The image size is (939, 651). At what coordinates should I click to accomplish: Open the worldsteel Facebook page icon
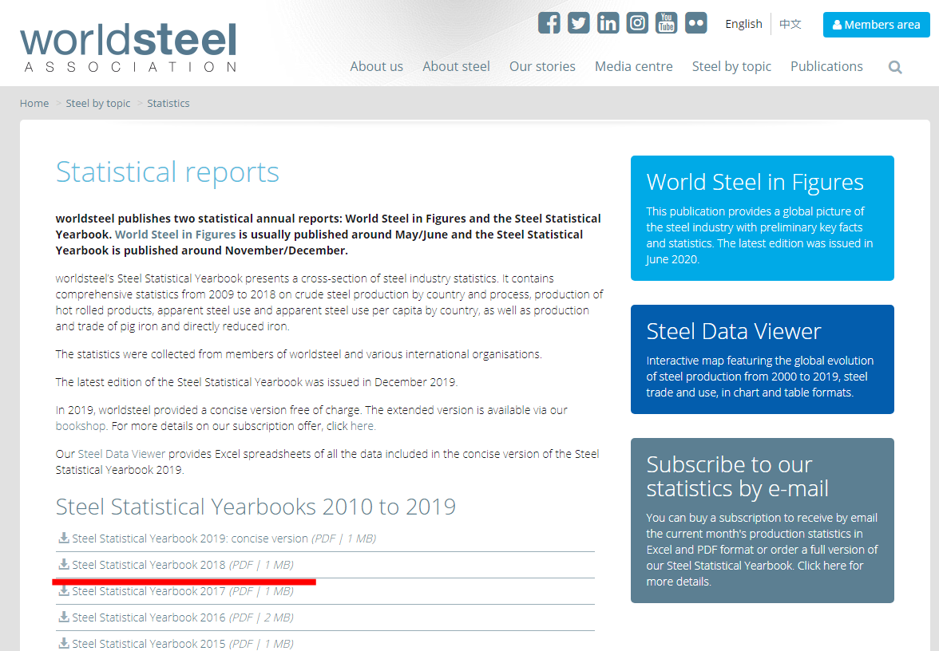549,22
